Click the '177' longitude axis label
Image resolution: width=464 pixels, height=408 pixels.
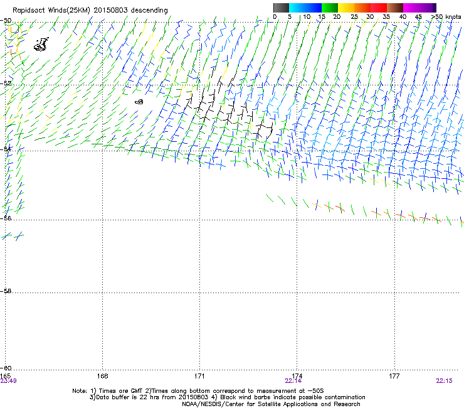click(x=394, y=376)
